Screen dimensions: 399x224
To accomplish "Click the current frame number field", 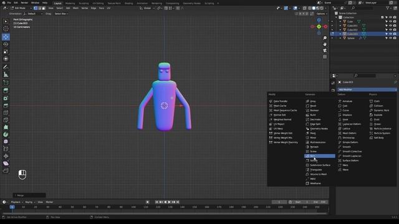I will pyautogui.click(x=279, y=202).
